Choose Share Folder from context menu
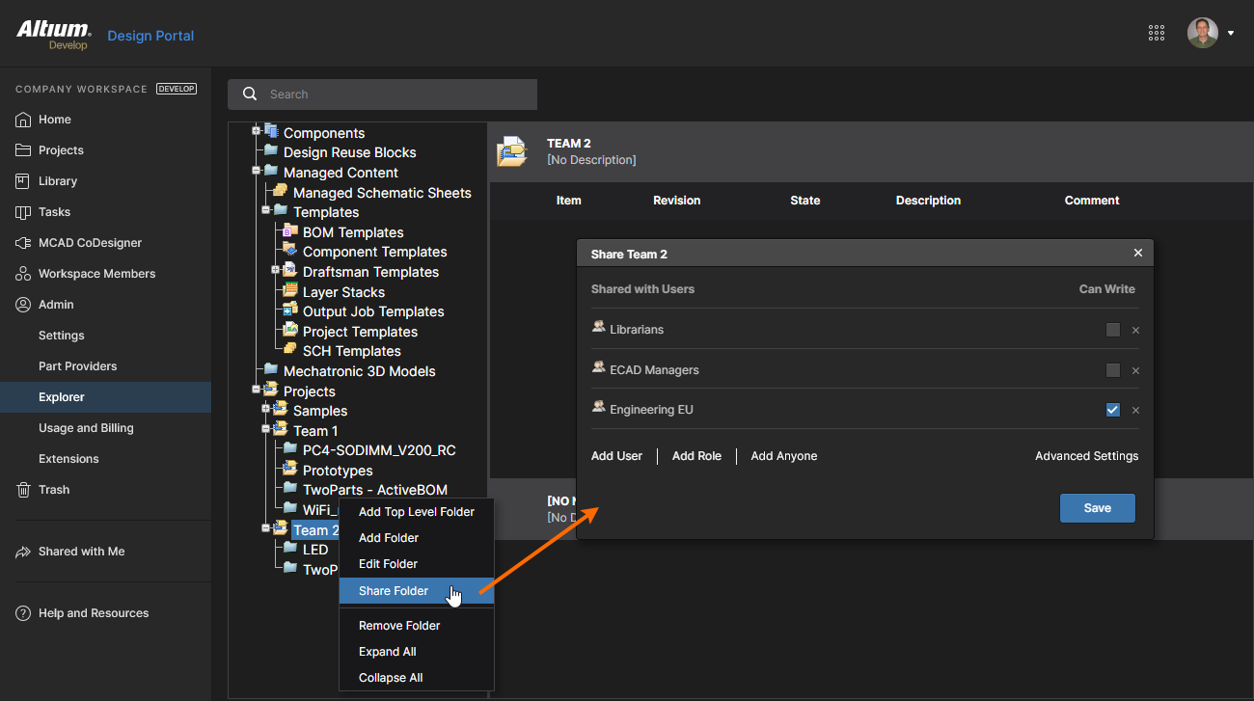 coord(394,591)
